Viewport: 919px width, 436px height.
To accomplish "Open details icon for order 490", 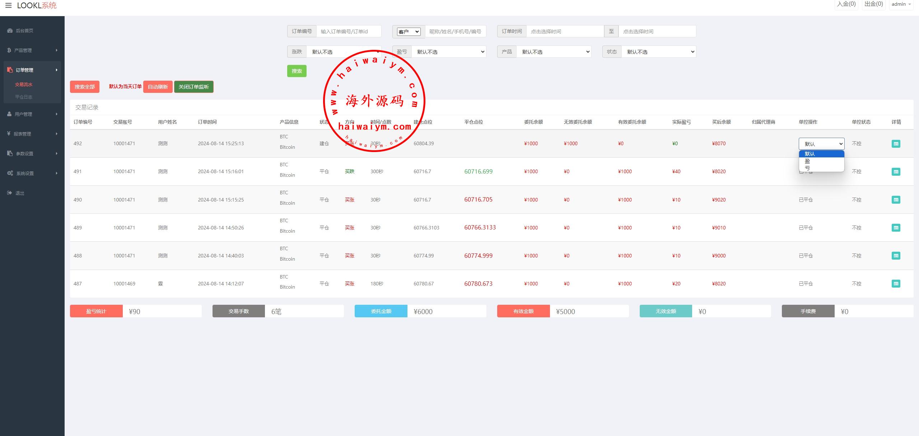I will 896,200.
